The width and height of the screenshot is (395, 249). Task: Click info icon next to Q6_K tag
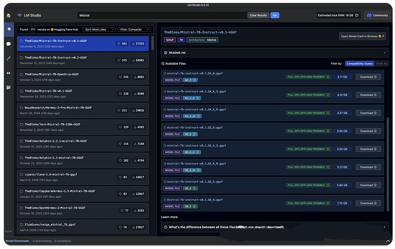(x=194, y=189)
